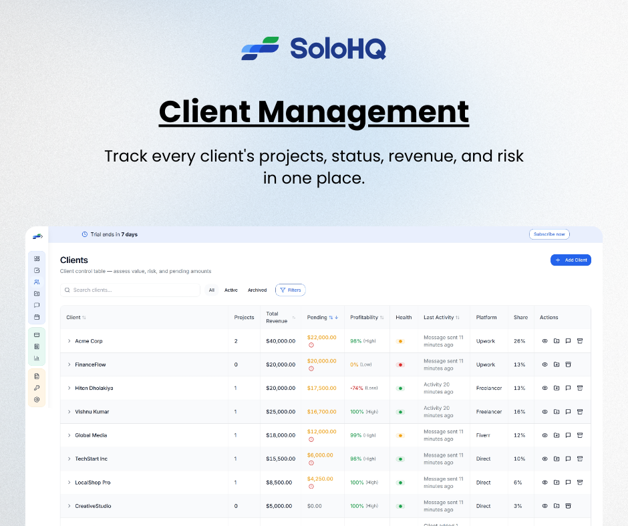Select the All clients filter
The width and height of the screenshot is (628, 526).
click(212, 290)
